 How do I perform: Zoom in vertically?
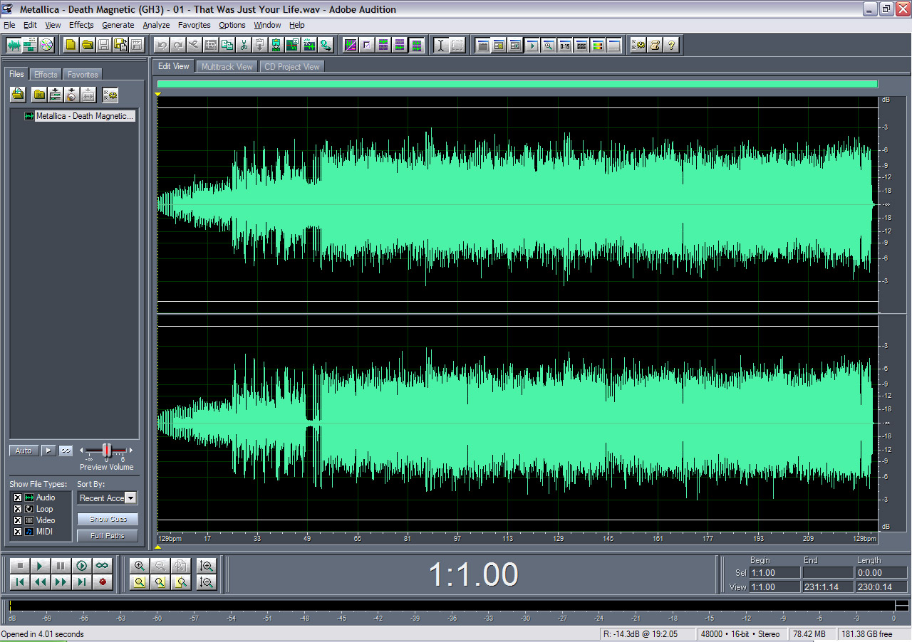click(x=207, y=566)
